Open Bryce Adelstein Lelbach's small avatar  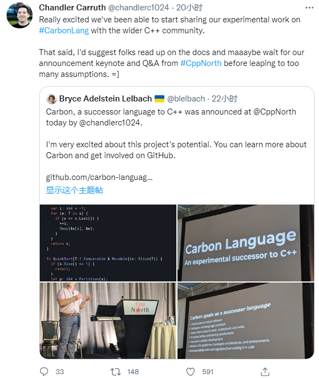52,99
